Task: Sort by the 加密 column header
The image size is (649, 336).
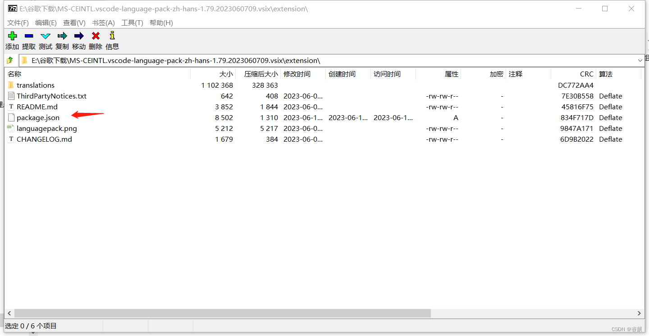Action: (483, 74)
